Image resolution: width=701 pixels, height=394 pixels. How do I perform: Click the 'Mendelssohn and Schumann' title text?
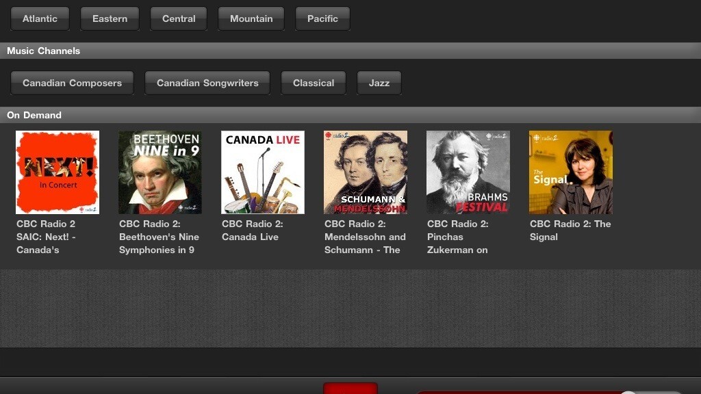(366, 237)
